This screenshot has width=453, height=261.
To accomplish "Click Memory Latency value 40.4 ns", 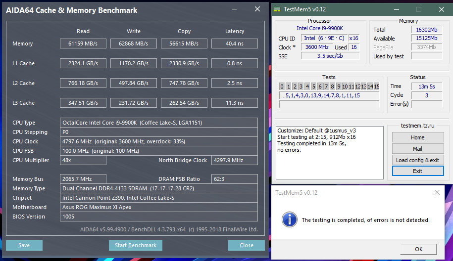I will (x=235, y=43).
